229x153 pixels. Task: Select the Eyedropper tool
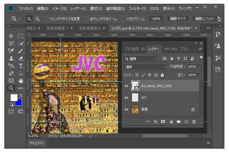11,51
